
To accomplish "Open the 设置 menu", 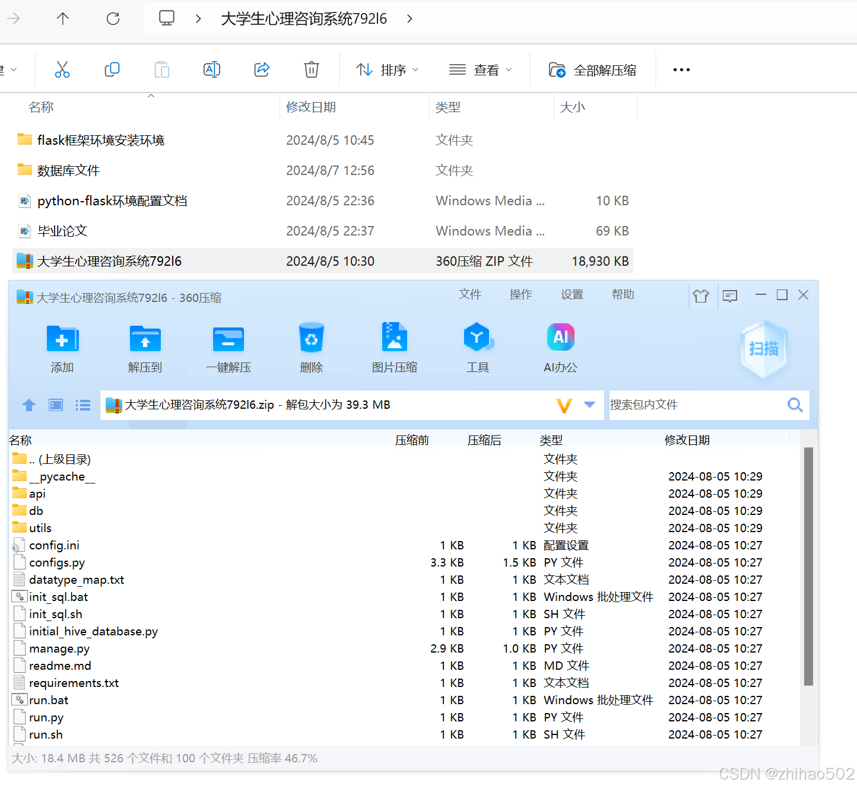I will 572,294.
